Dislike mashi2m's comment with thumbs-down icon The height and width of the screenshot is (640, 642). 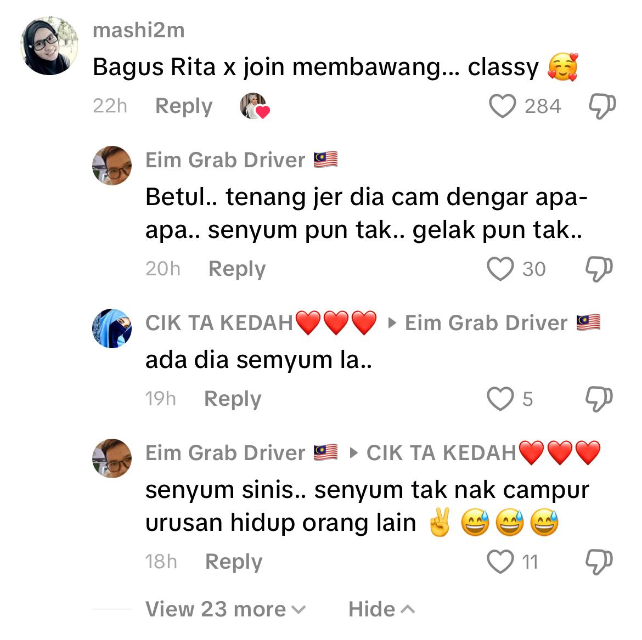pos(602,106)
